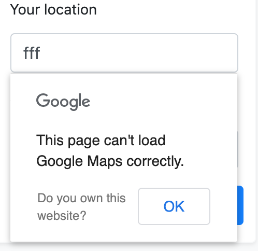Click OK to dismiss the Maps error

coord(174,206)
